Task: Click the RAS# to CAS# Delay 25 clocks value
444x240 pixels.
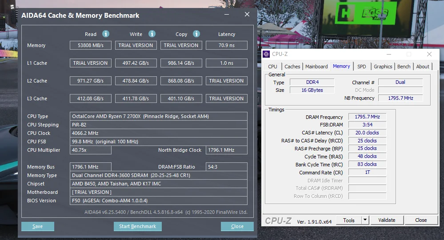Action: (x=367, y=141)
